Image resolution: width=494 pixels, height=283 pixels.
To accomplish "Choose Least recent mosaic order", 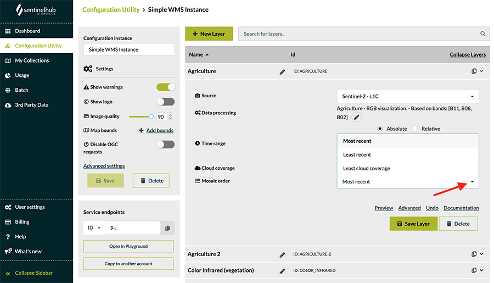I will point(408,154).
